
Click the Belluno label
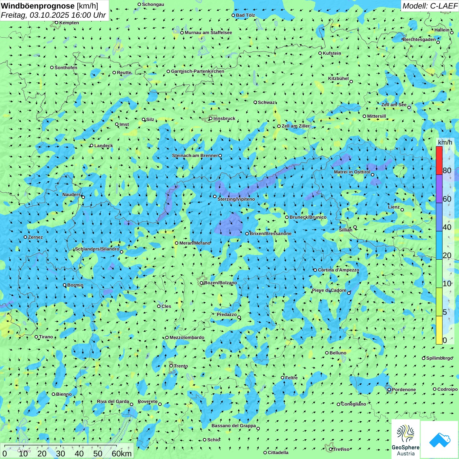point(338,353)
